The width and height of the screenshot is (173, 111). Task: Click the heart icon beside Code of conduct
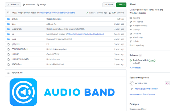[x=131, y=26]
